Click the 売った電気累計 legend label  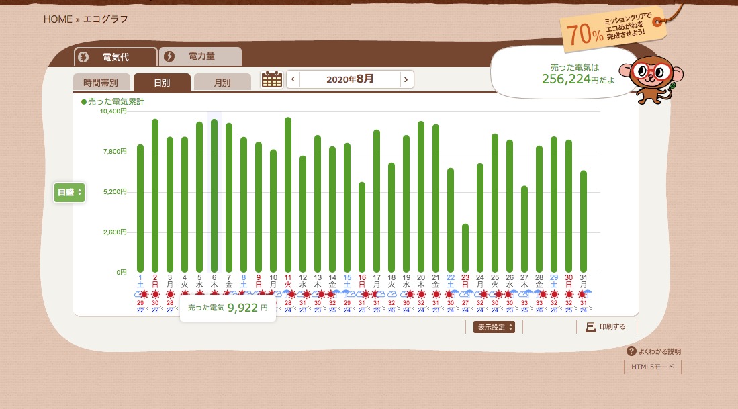point(113,101)
